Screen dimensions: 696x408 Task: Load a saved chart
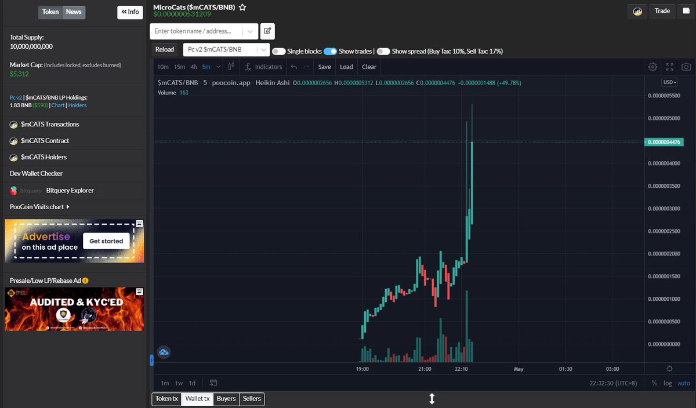[x=346, y=67]
